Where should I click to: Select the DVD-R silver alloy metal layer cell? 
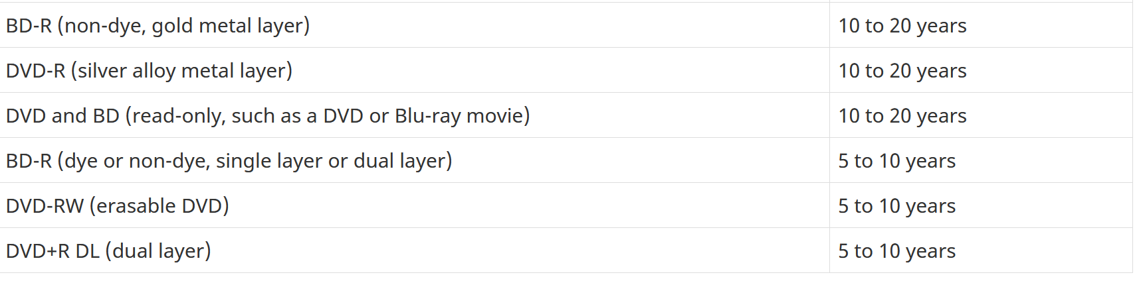point(415,70)
